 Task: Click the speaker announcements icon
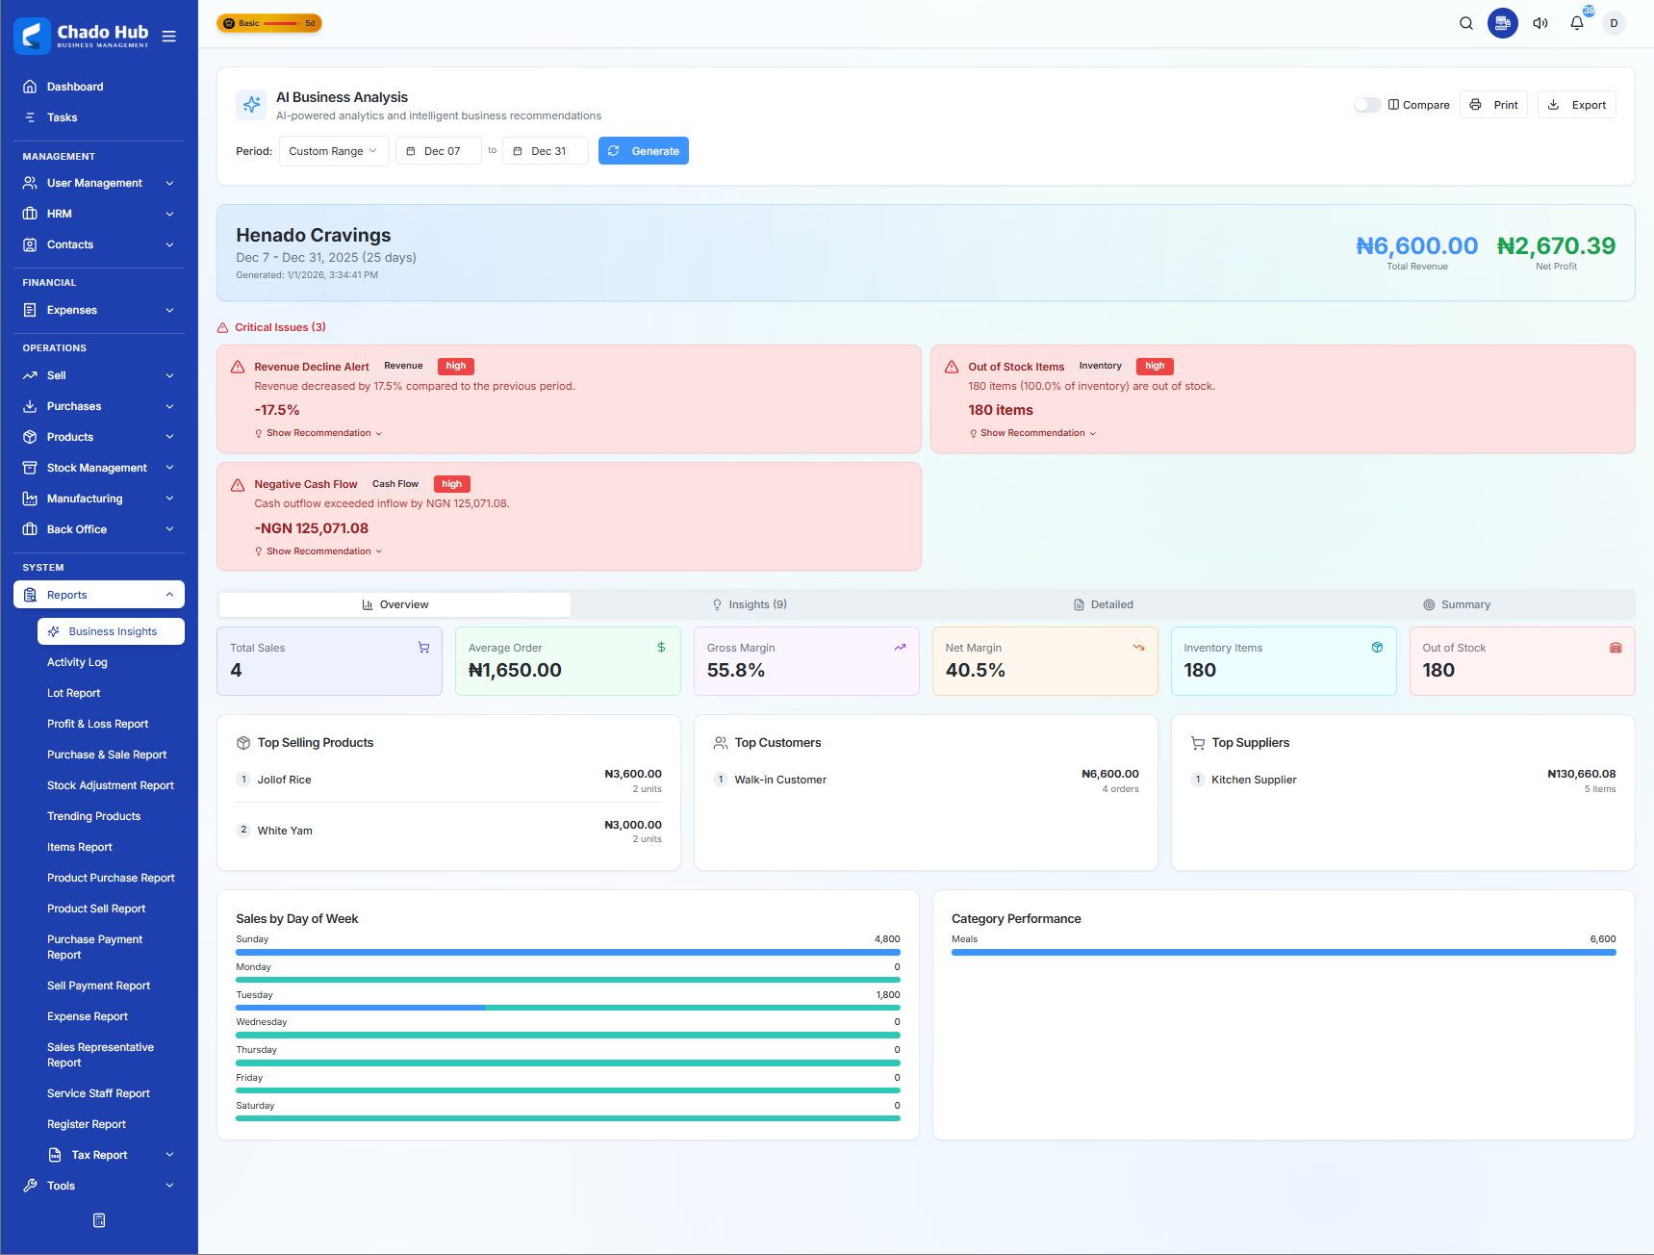[1539, 23]
